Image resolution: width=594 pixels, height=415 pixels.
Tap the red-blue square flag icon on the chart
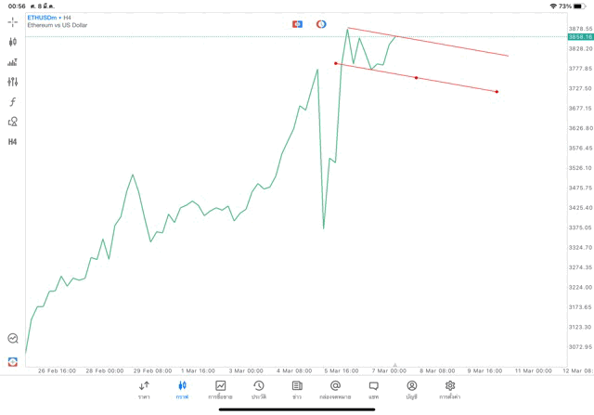[x=297, y=24]
